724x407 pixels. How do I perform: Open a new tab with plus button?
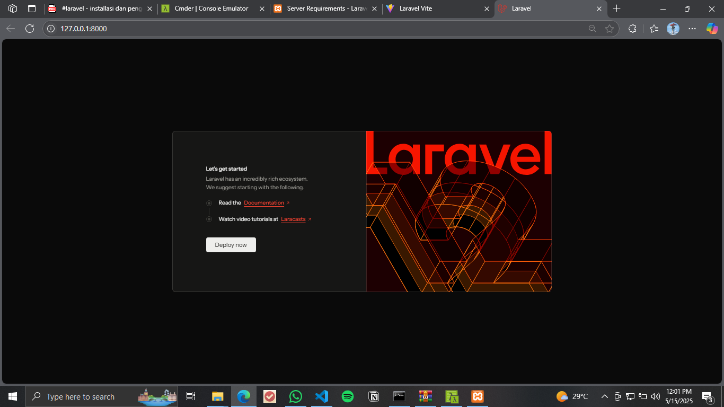[616, 8]
